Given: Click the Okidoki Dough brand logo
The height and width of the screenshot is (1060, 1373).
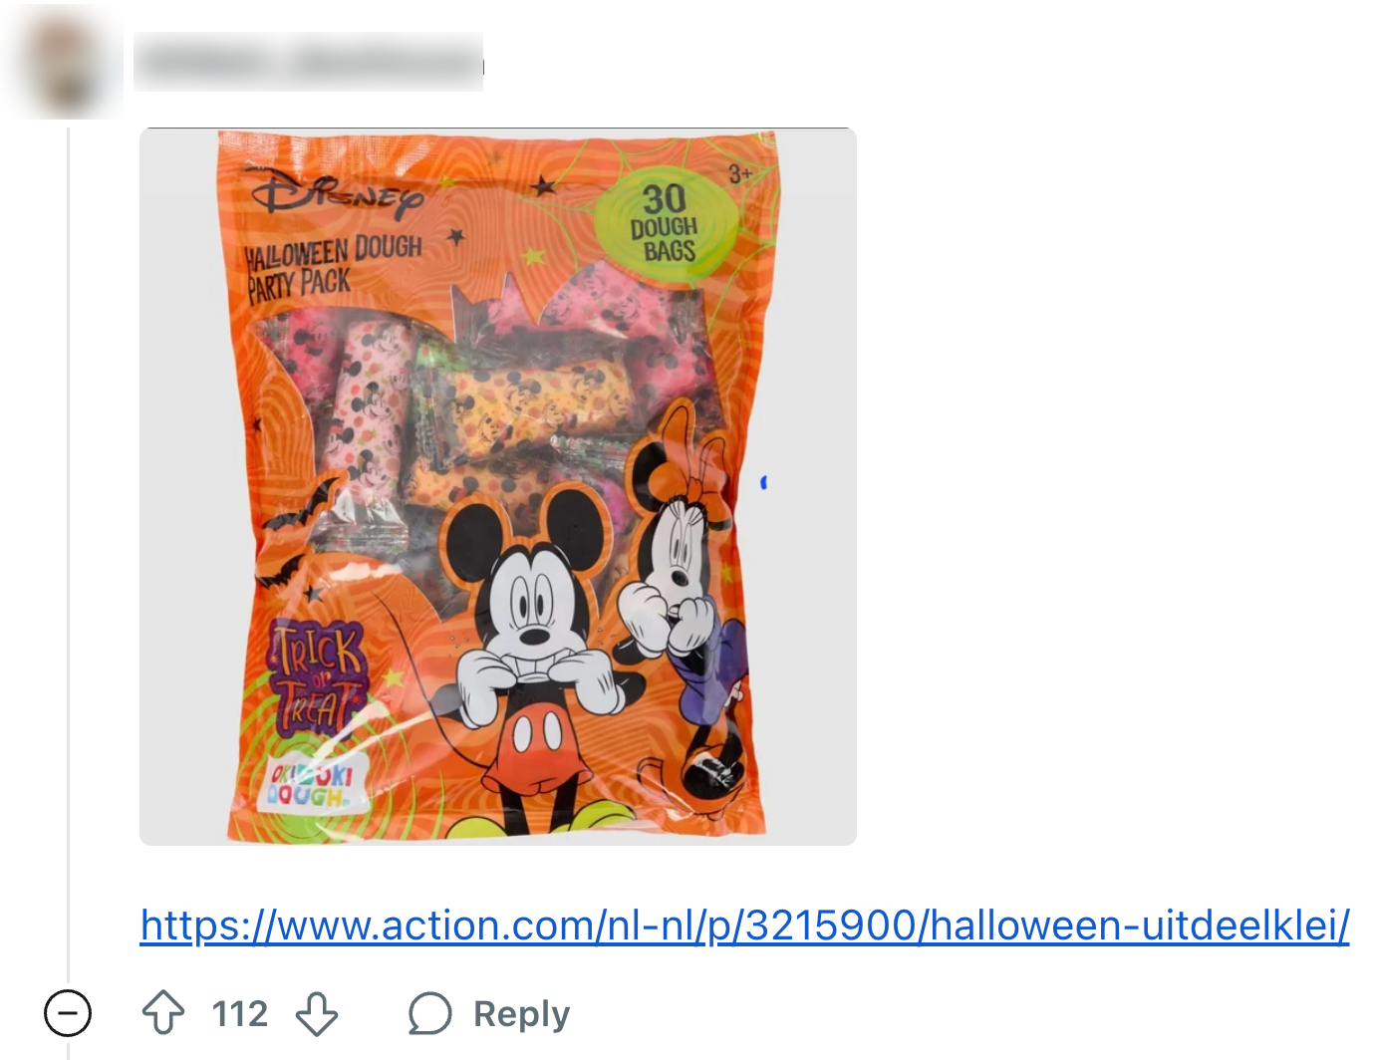Looking at the screenshot, I should click(x=310, y=783).
